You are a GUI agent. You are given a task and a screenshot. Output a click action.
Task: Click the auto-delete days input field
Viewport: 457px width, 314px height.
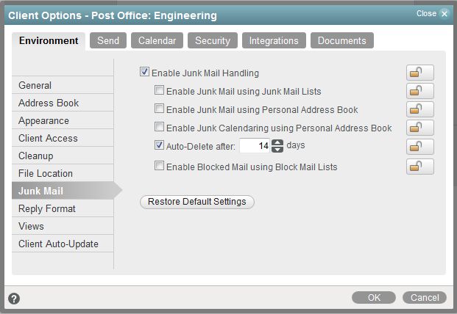pyautogui.click(x=255, y=146)
